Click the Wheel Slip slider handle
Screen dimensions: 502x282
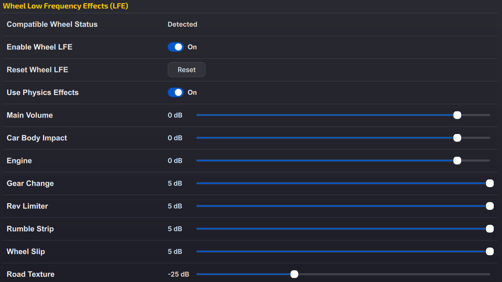tap(490, 251)
